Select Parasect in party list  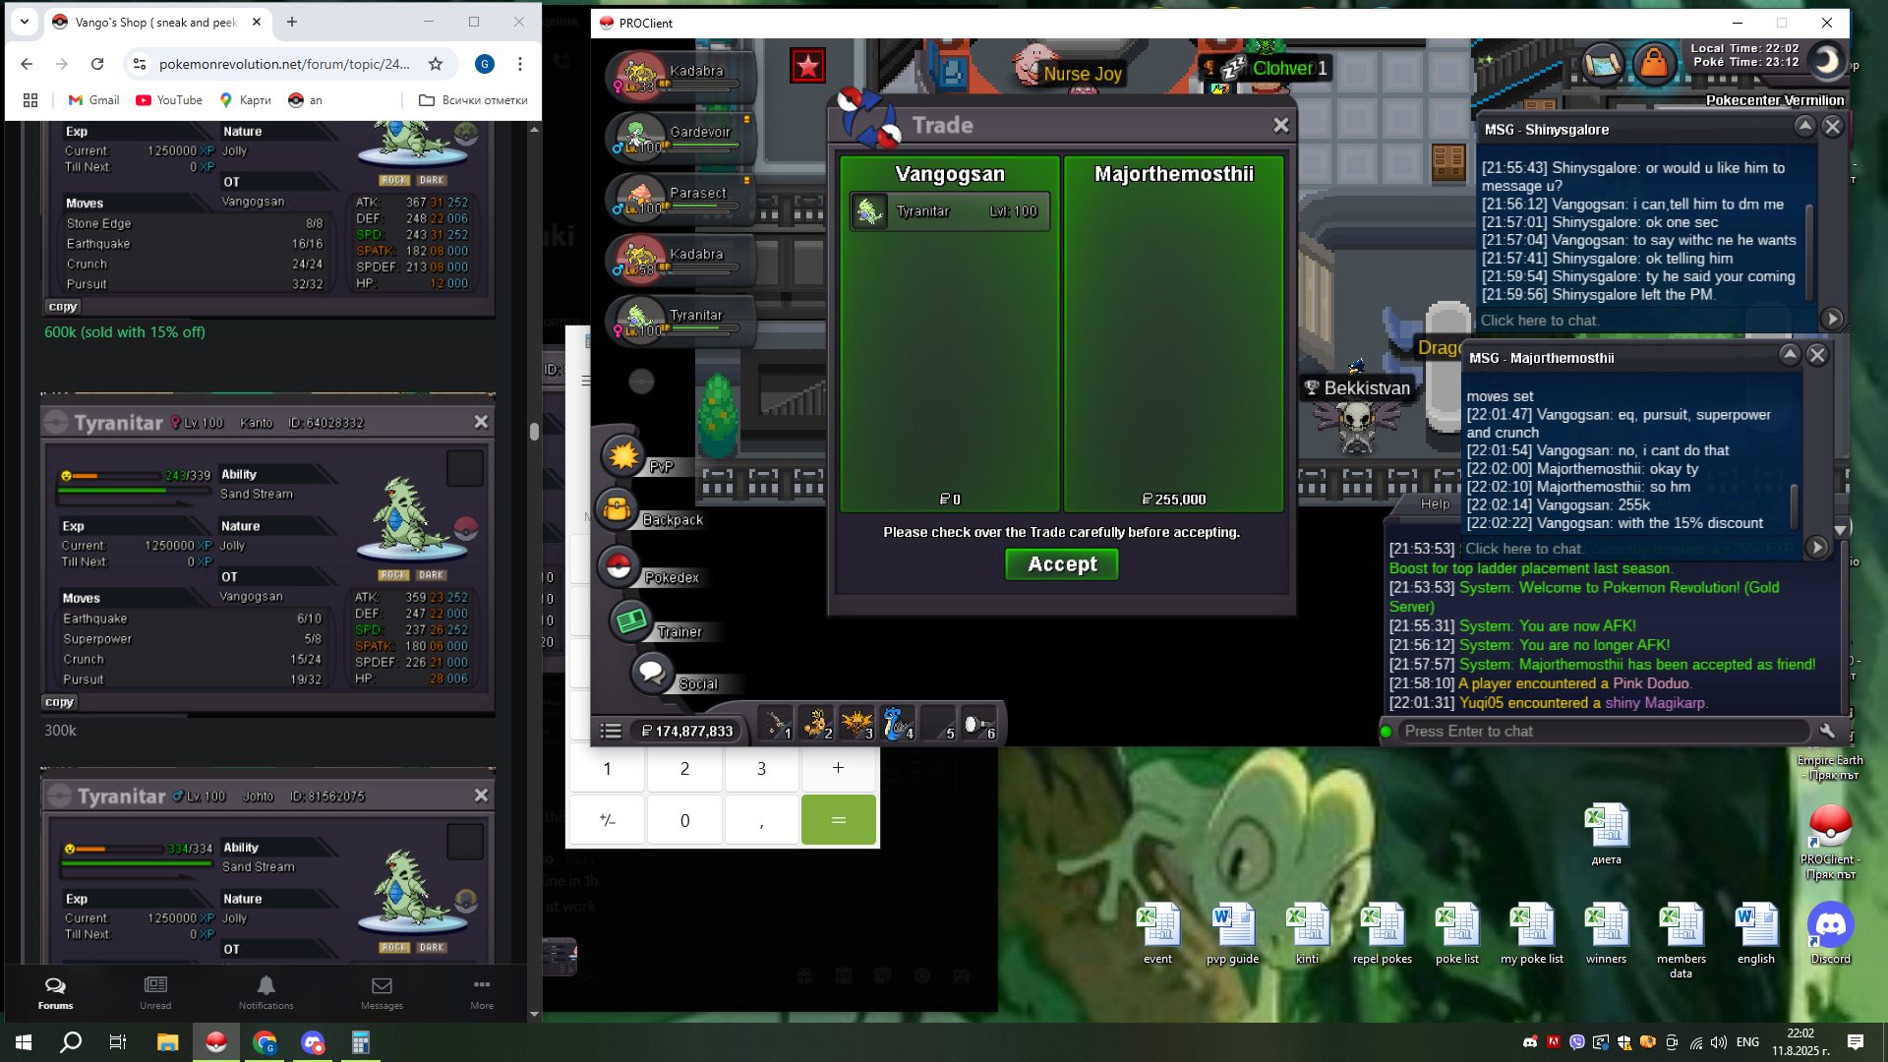tap(680, 199)
